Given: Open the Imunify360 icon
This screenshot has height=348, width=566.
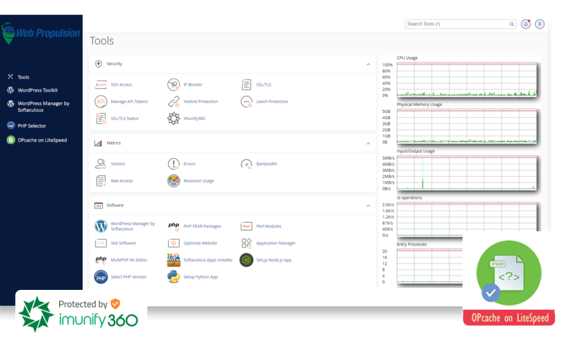Looking at the screenshot, I should pos(174,118).
